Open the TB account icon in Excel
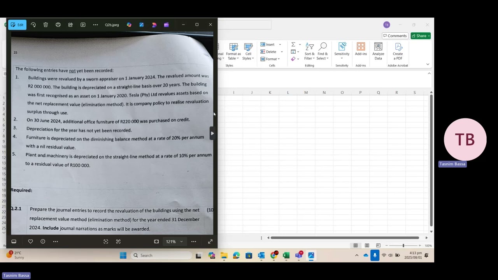The image size is (498, 280). [387, 25]
